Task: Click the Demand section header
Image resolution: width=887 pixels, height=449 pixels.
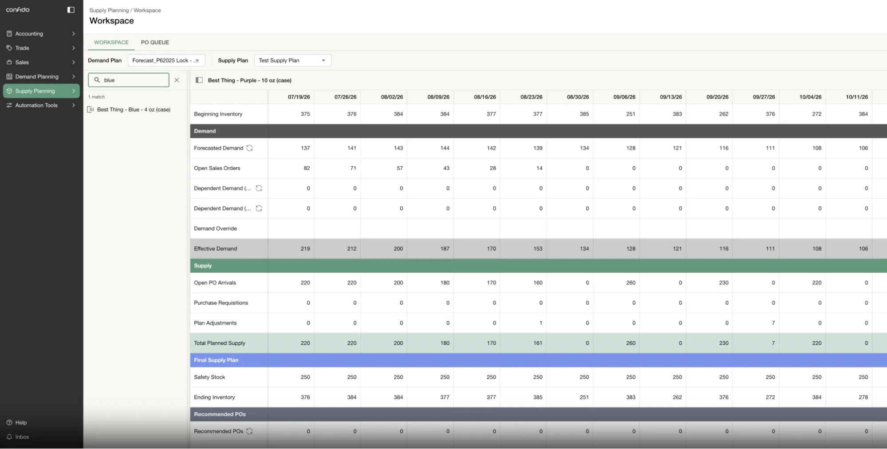Action: [x=538, y=131]
